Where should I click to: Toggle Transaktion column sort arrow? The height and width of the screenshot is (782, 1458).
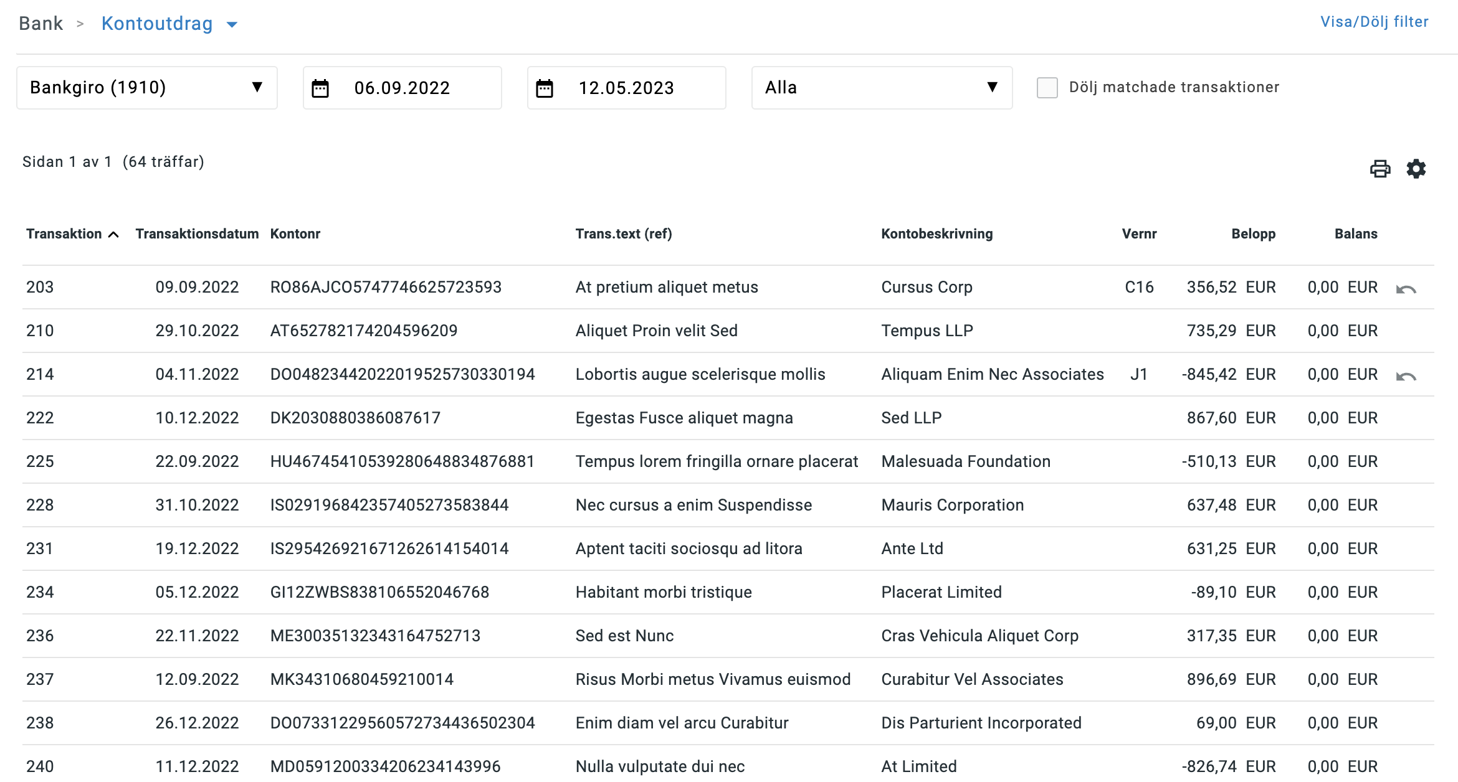[x=113, y=235]
